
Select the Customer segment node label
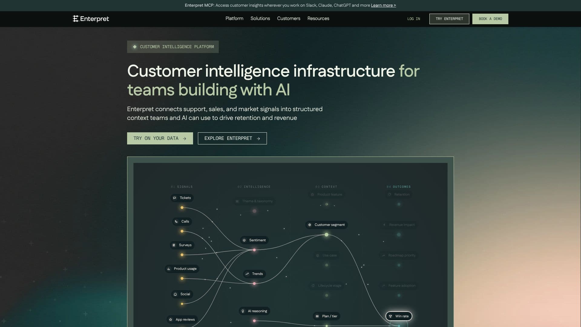pyautogui.click(x=327, y=225)
